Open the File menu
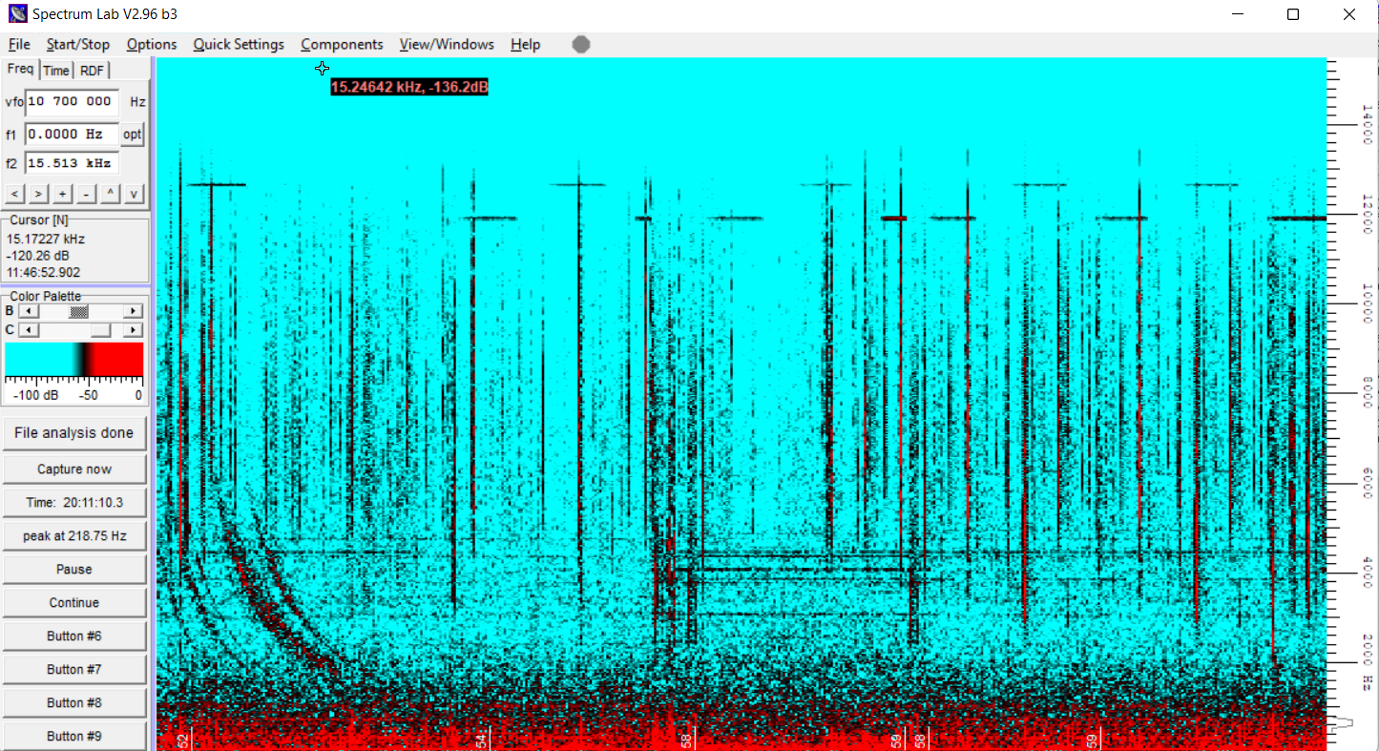Viewport: 1379px width, 751px height. [x=19, y=44]
